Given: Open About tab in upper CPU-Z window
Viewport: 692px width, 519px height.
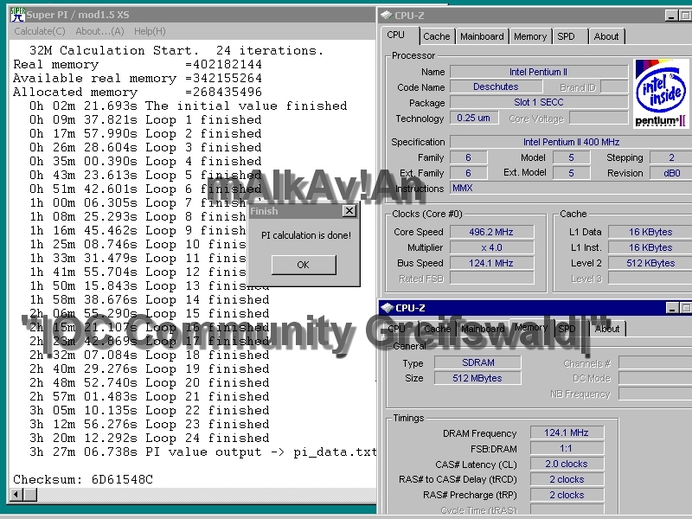Looking at the screenshot, I should coord(606,36).
